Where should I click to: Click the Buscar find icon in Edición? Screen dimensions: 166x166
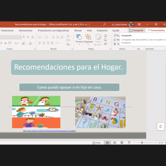[x=115, y=35]
